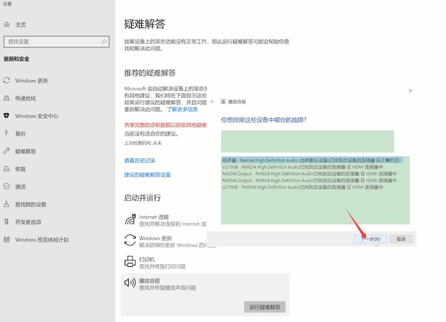Click 取消 to cancel the troubleshooter
The width and height of the screenshot is (446, 322).
(x=401, y=239)
